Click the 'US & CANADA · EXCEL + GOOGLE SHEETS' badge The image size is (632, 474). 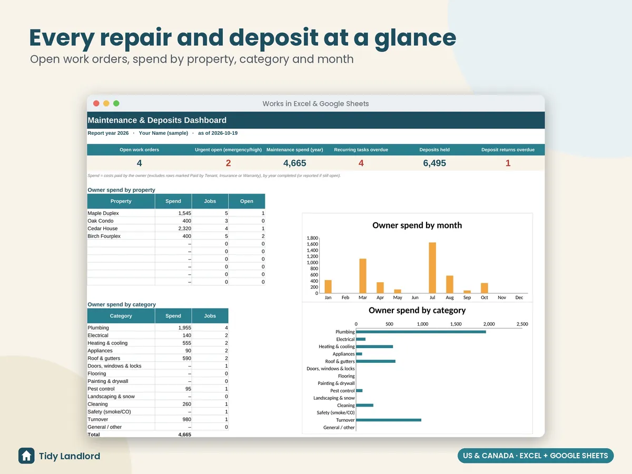click(x=536, y=456)
